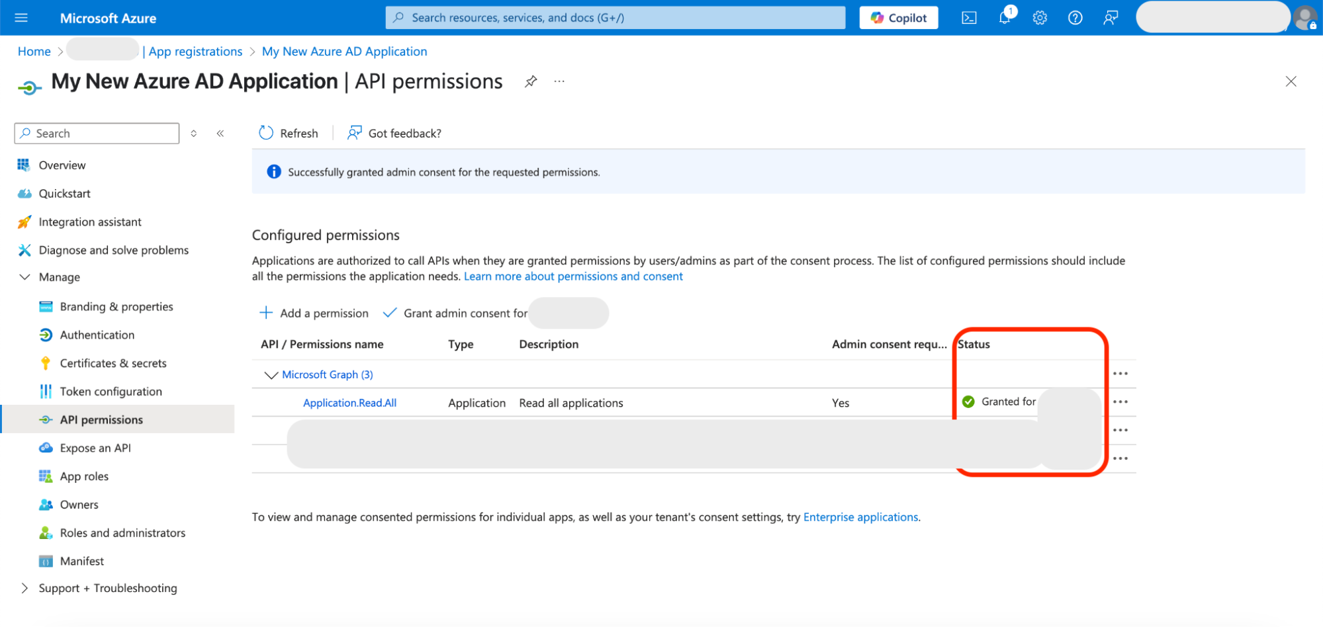
Task: Open portal settings gear
Action: (1040, 18)
